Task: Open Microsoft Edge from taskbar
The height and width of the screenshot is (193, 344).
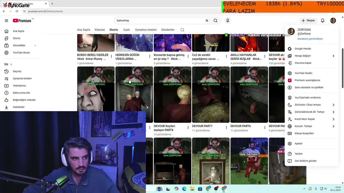Action: tap(184, 189)
